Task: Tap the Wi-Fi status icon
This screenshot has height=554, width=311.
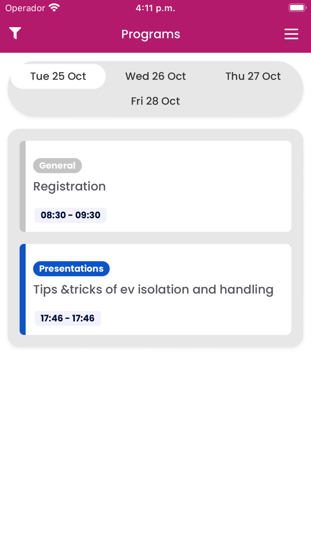Action: [x=54, y=8]
